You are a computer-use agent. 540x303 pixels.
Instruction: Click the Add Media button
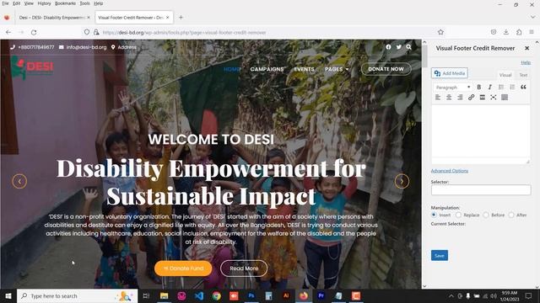tap(450, 73)
